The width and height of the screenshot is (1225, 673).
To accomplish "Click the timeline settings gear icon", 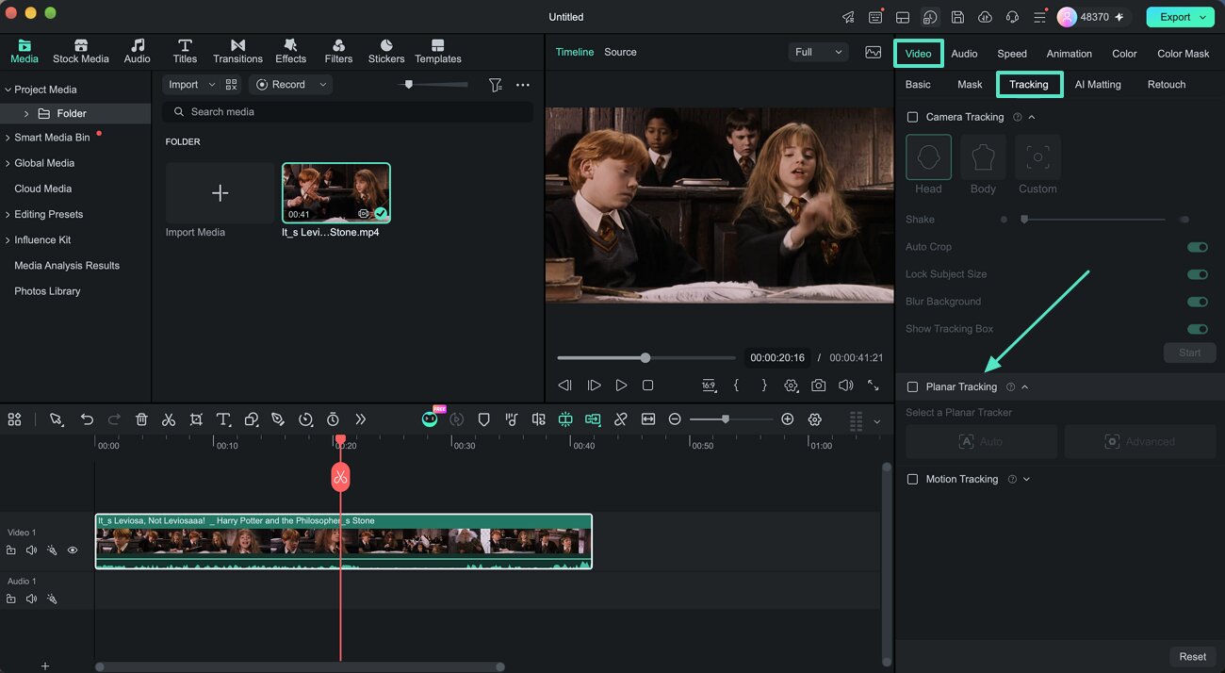I will [x=815, y=419].
